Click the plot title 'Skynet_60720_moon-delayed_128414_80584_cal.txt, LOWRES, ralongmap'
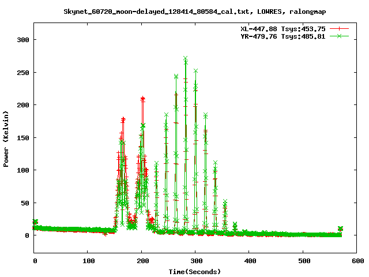This screenshot has width=369, height=277. 195,12
